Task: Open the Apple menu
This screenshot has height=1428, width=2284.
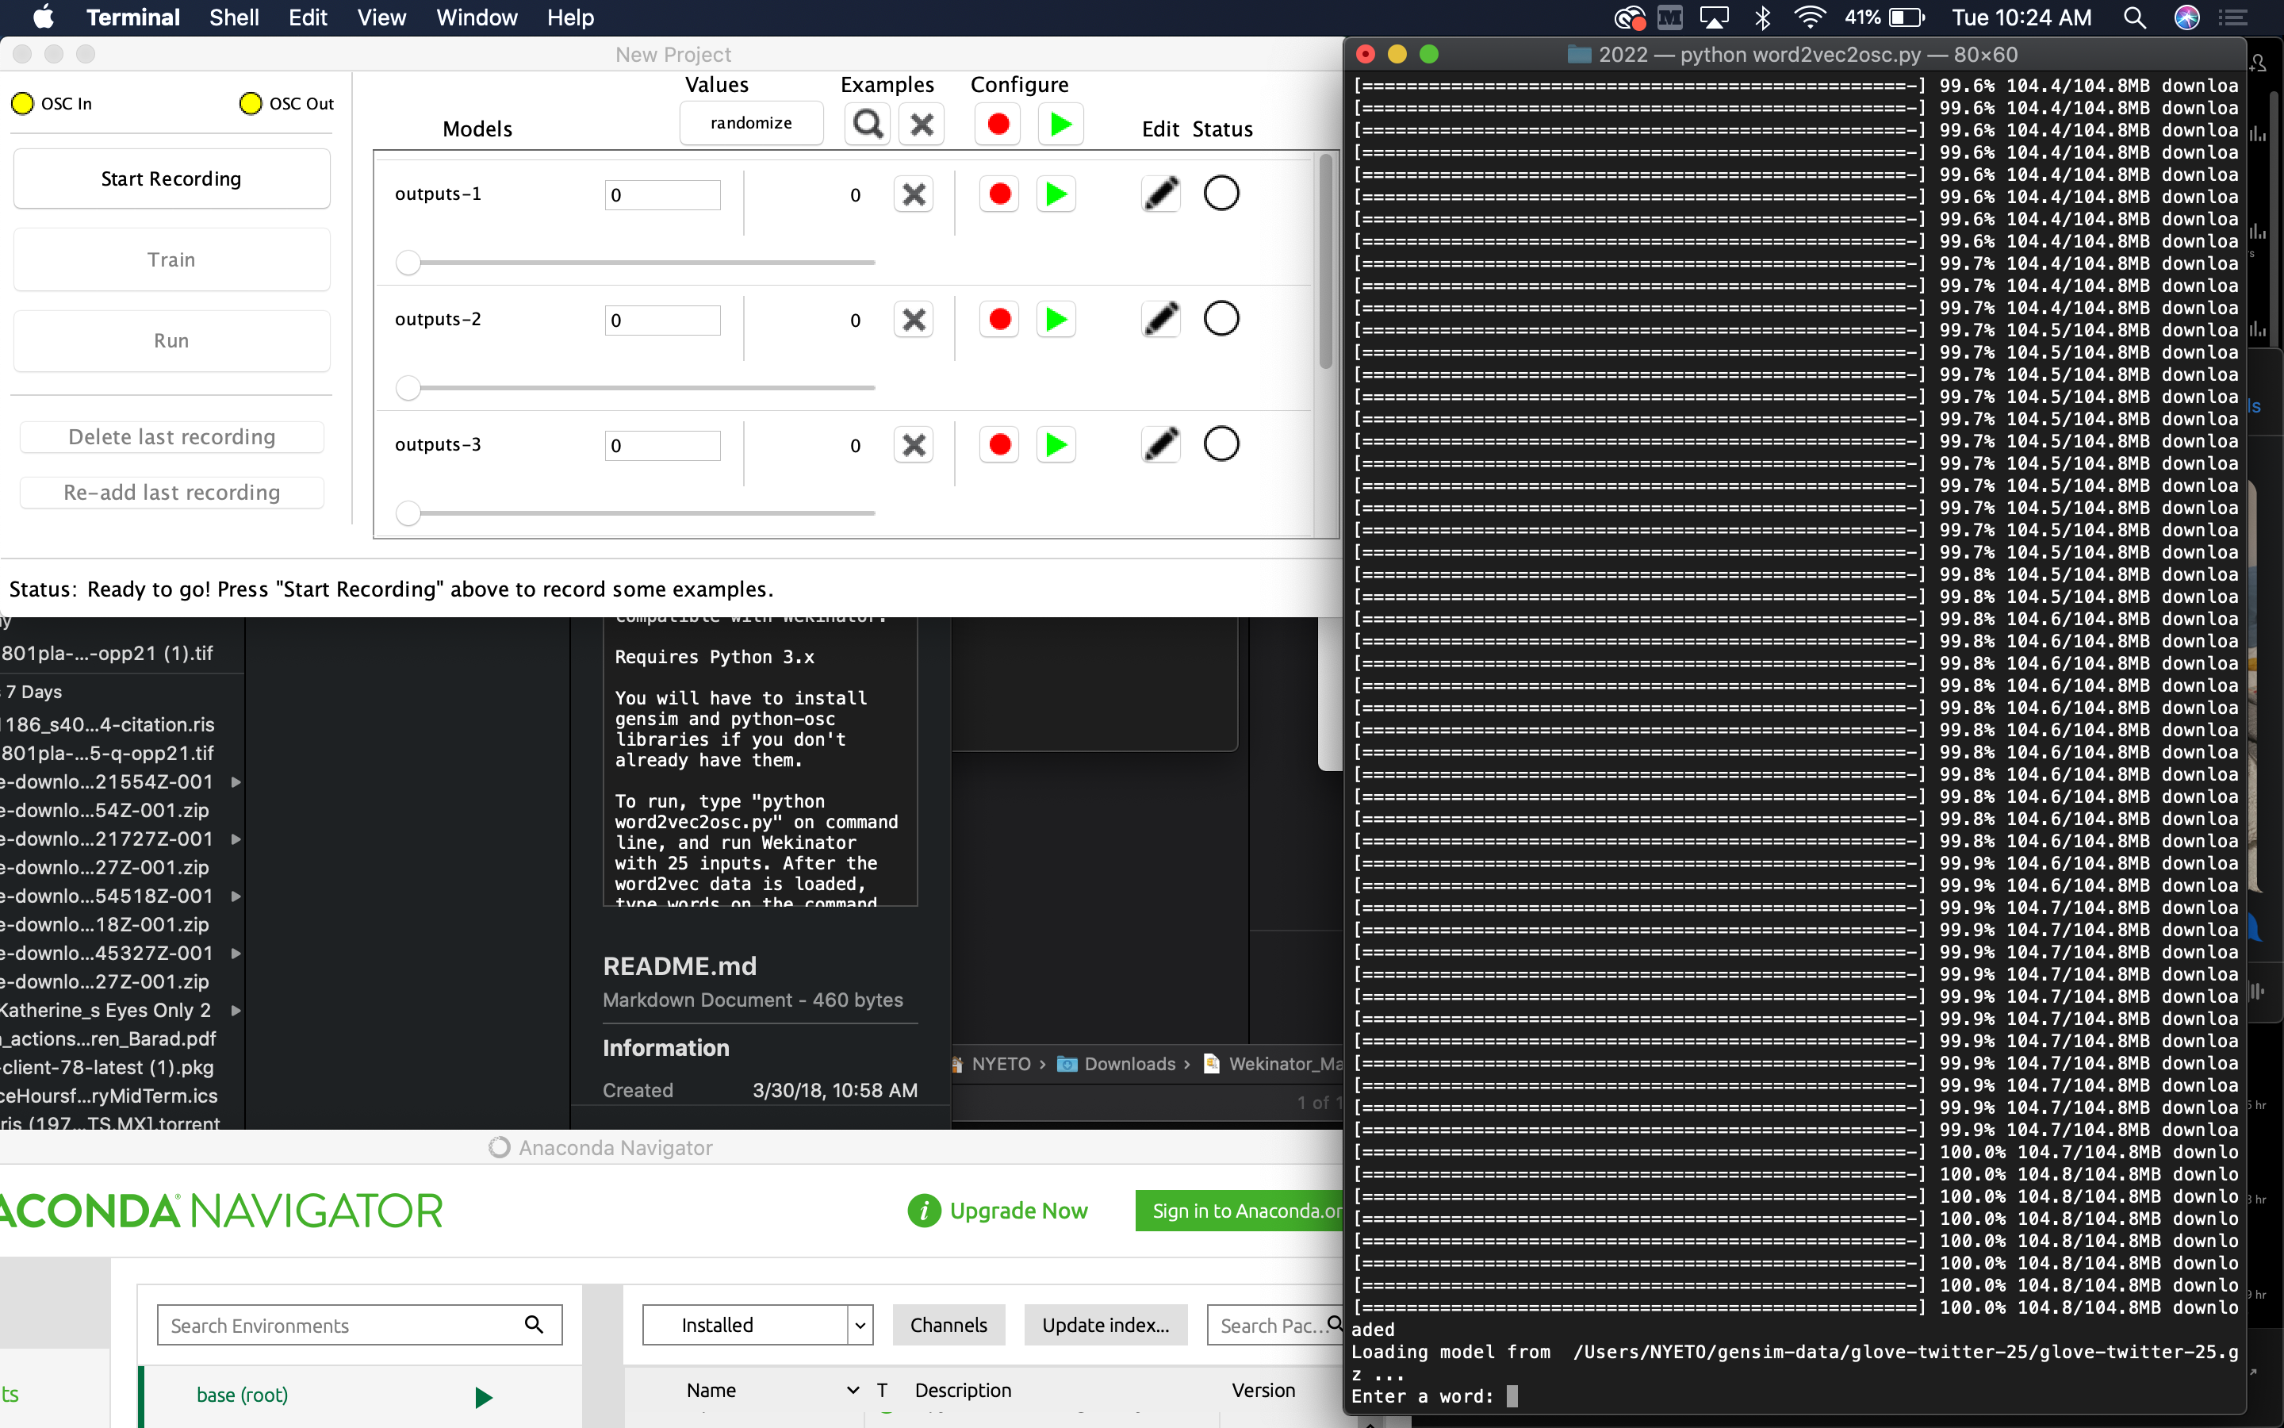Action: (44, 17)
